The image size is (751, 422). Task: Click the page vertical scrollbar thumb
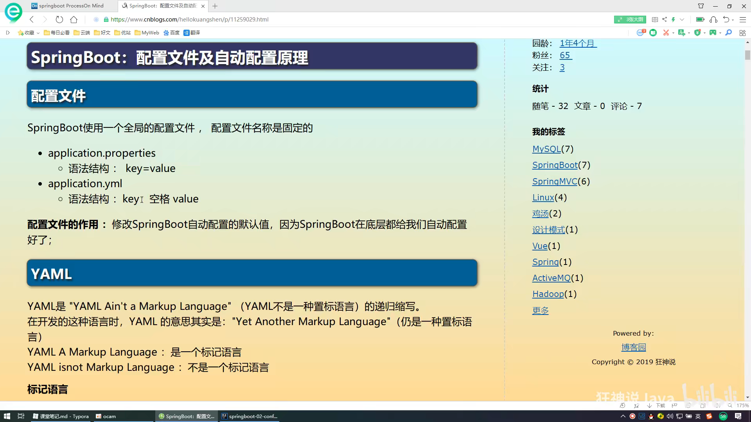pos(747,55)
